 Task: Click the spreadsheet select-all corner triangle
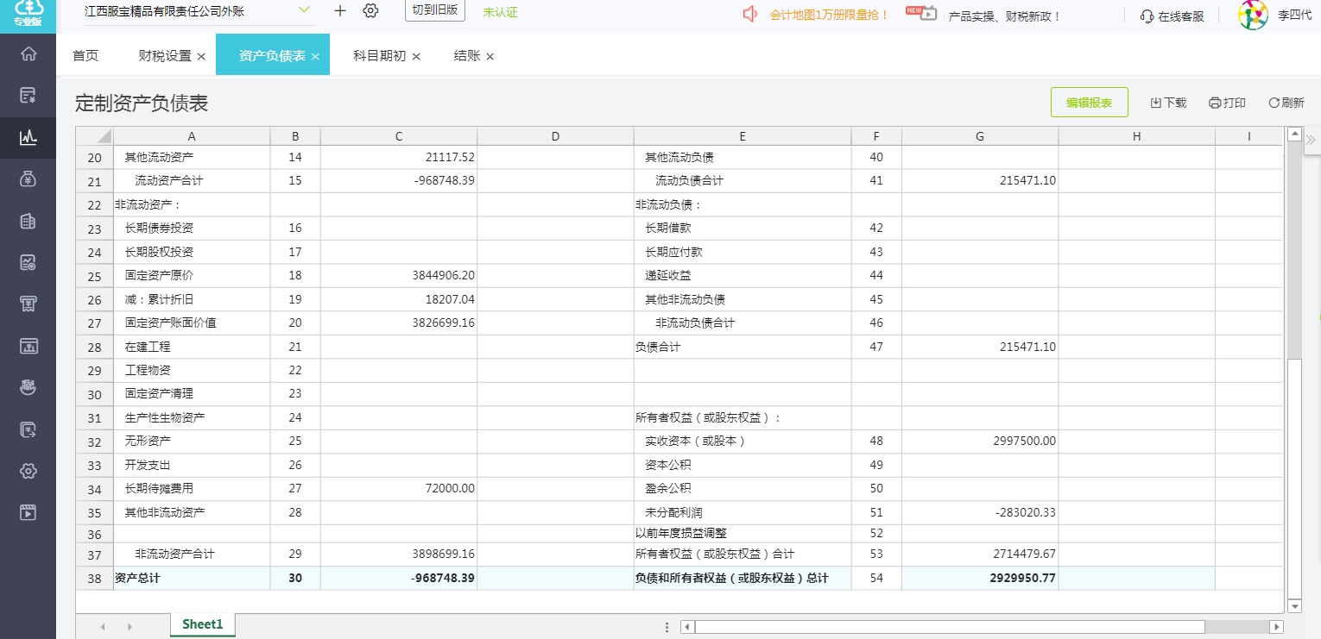(104, 136)
